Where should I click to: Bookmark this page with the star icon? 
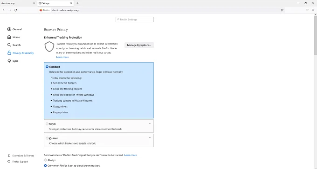point(282,10)
